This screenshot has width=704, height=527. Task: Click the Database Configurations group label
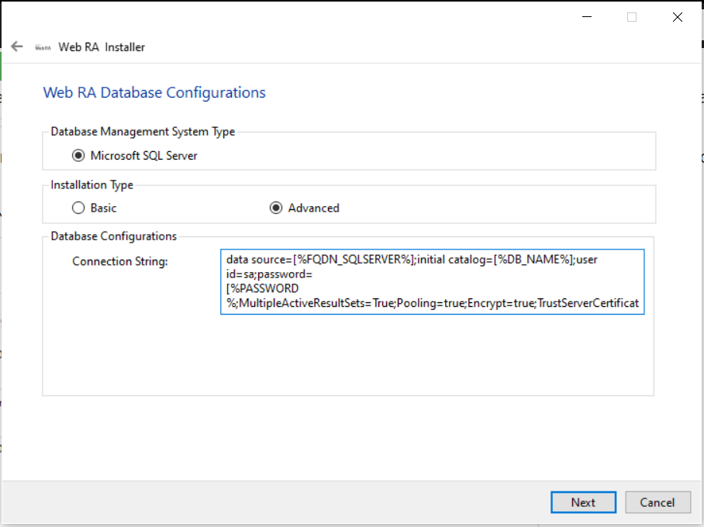pos(113,236)
